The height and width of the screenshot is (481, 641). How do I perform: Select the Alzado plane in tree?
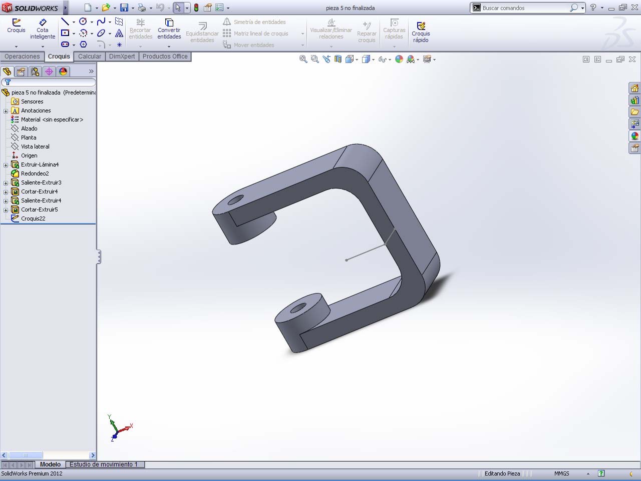pos(29,128)
